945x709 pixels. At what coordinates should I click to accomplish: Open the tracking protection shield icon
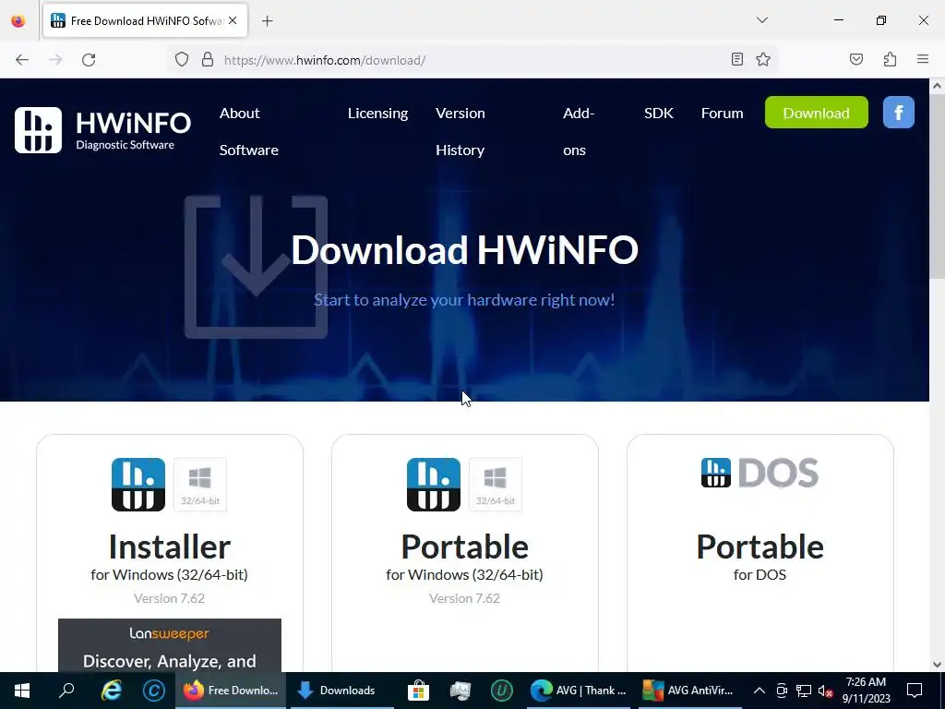pos(182,60)
